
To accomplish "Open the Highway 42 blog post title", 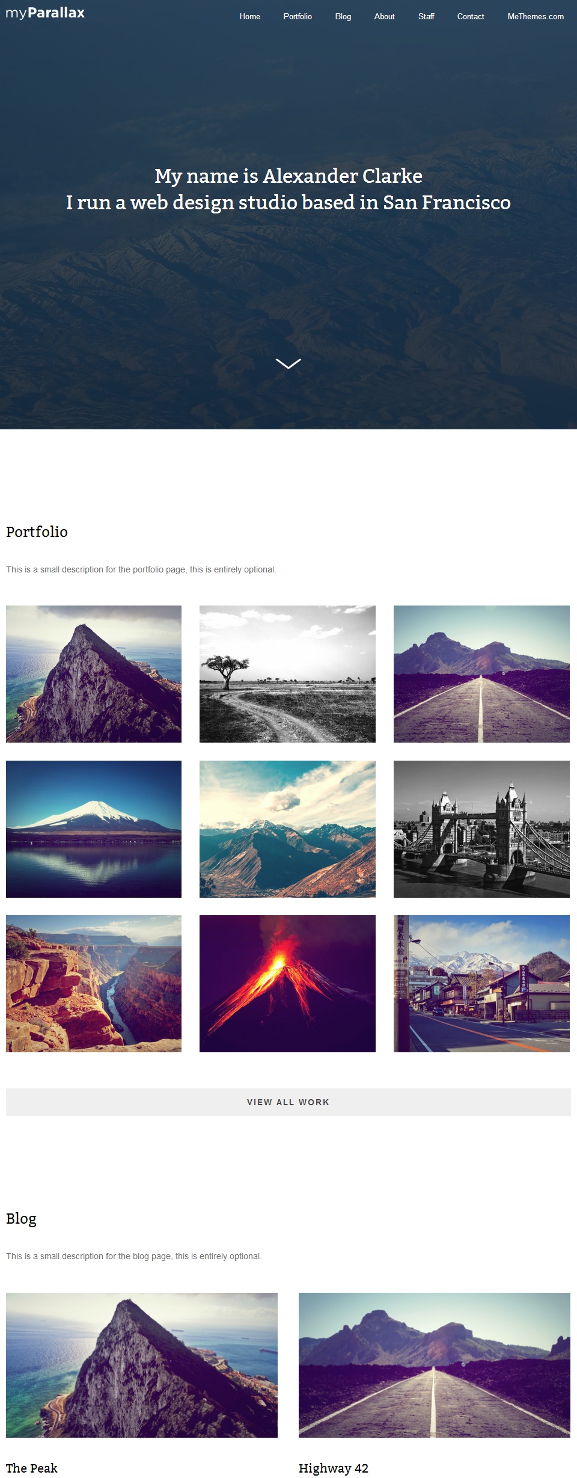I will click(x=334, y=1468).
